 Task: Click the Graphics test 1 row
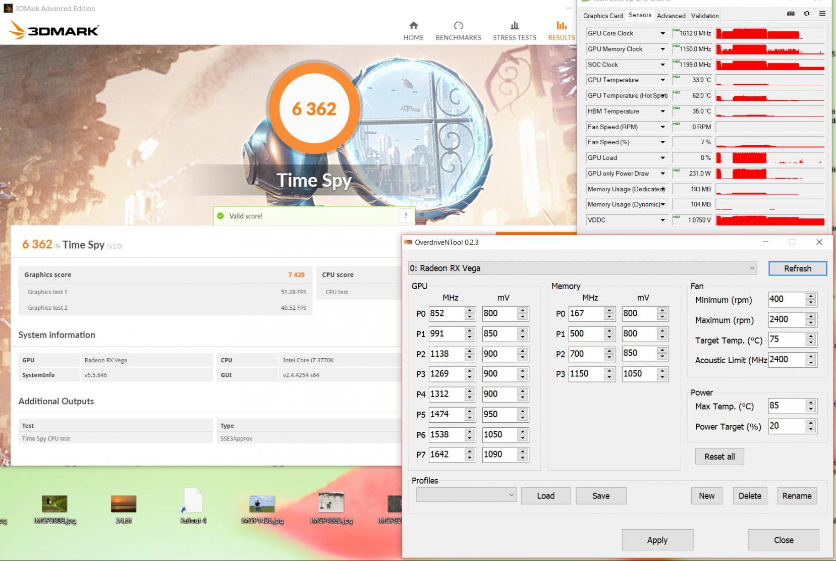pyautogui.click(x=165, y=292)
